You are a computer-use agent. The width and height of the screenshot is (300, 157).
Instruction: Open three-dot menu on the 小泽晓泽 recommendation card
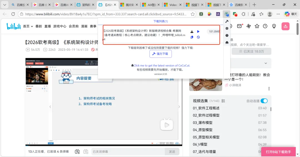click(x=269, y=88)
